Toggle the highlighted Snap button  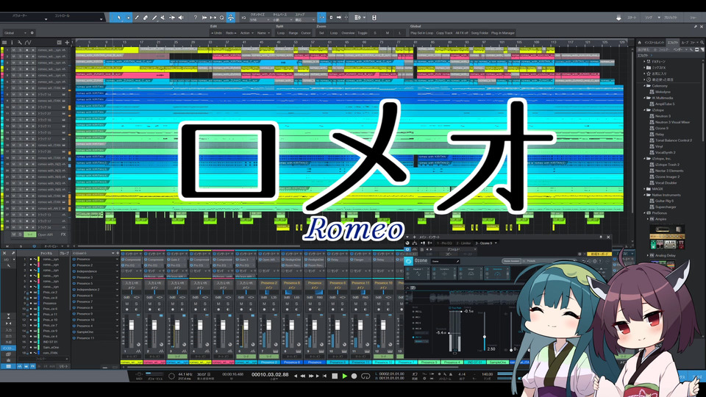pyautogui.click(x=321, y=18)
